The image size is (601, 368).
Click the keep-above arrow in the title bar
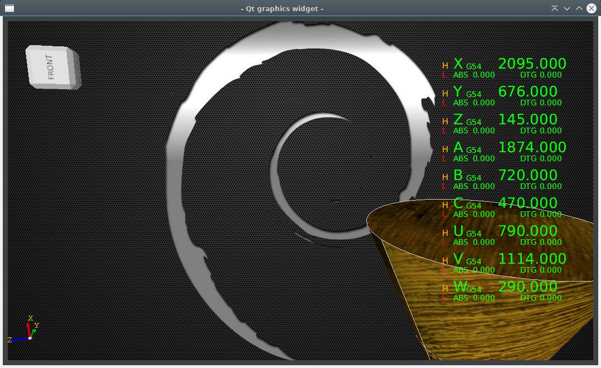[555, 8]
